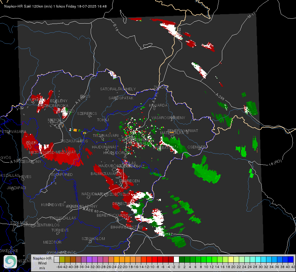Select the FÜZESABONY label

pos(29,162)
